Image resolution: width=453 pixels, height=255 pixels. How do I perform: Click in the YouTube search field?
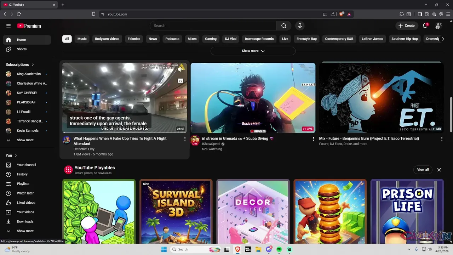[x=213, y=25]
